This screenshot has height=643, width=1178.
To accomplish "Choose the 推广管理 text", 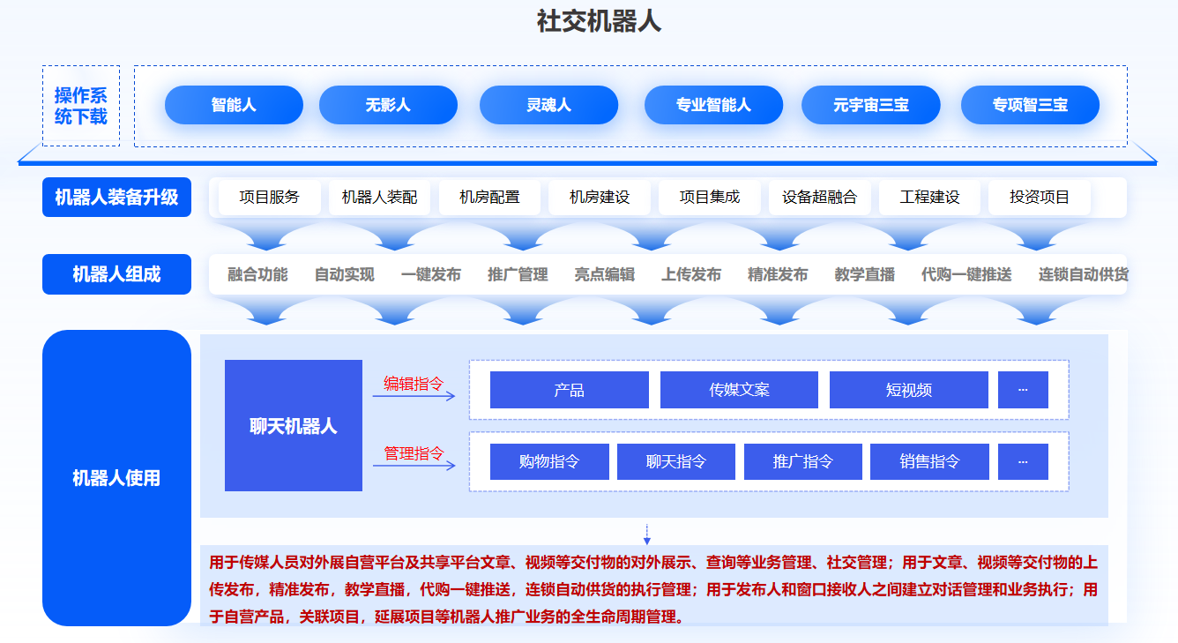I will (518, 274).
